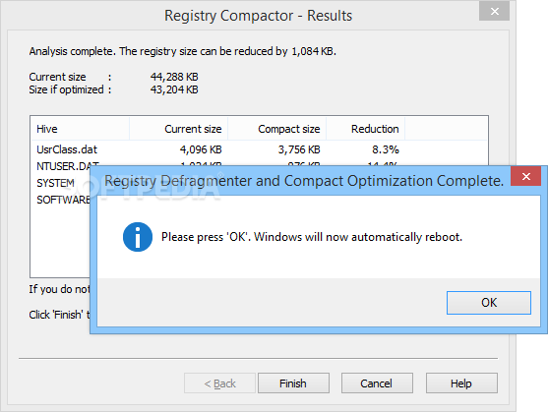This screenshot has height=412, width=548.
Task: Click the 'Windows will now automatically reboot' message
Action: pyautogui.click(x=358, y=237)
